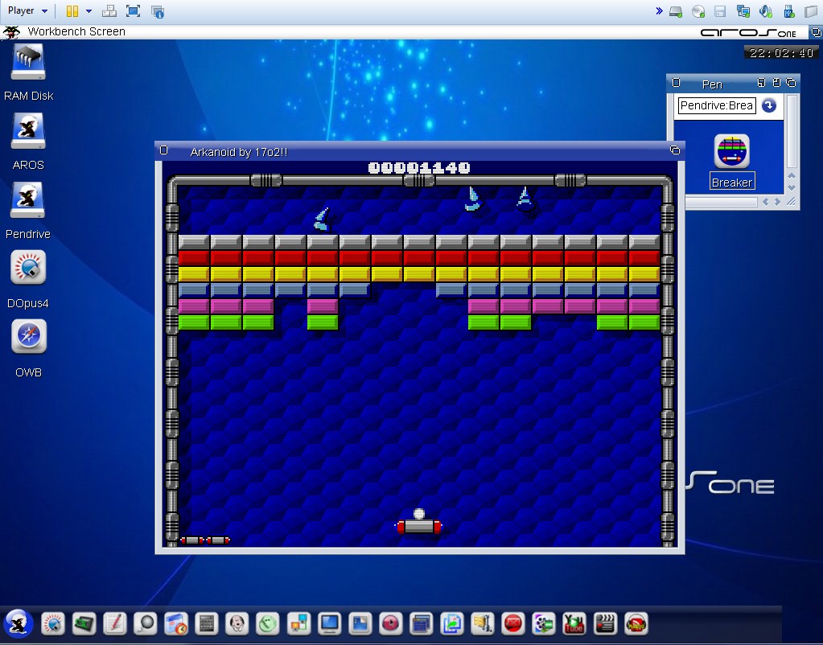Toggle VMware full screen mode
Screen dimensions: 823x645
click(134, 11)
